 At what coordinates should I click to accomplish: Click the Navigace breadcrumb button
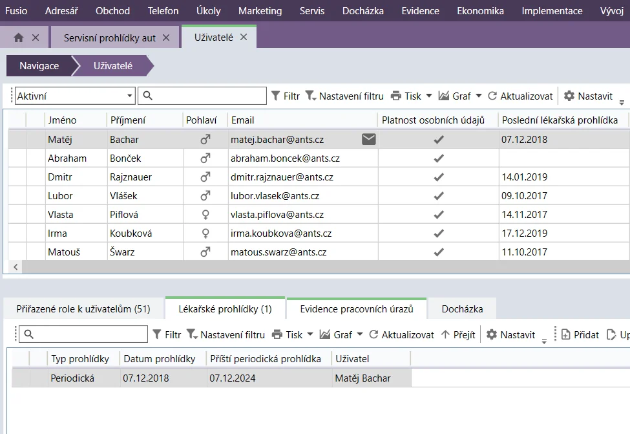[x=39, y=66]
